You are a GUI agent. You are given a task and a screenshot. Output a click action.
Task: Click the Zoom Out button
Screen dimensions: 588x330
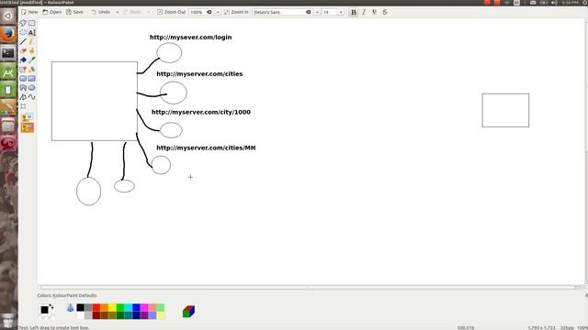pyautogui.click(x=171, y=12)
